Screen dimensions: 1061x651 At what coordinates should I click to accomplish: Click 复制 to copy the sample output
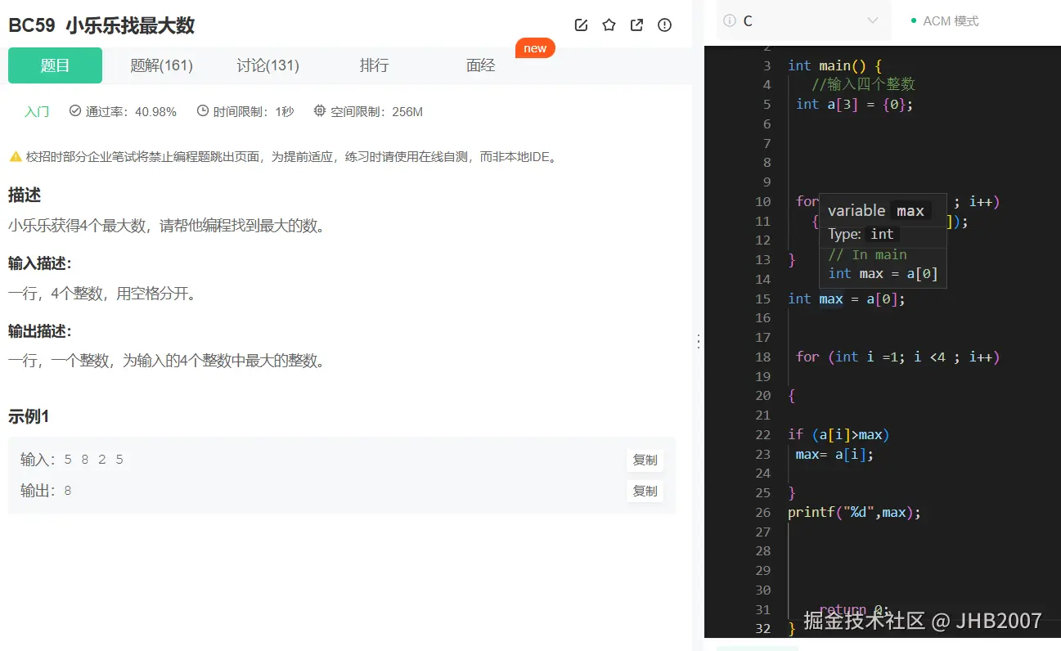(x=645, y=491)
